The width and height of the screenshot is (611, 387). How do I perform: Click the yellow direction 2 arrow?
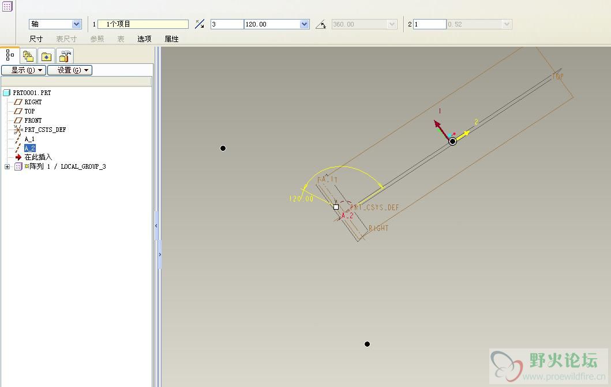[463, 135]
